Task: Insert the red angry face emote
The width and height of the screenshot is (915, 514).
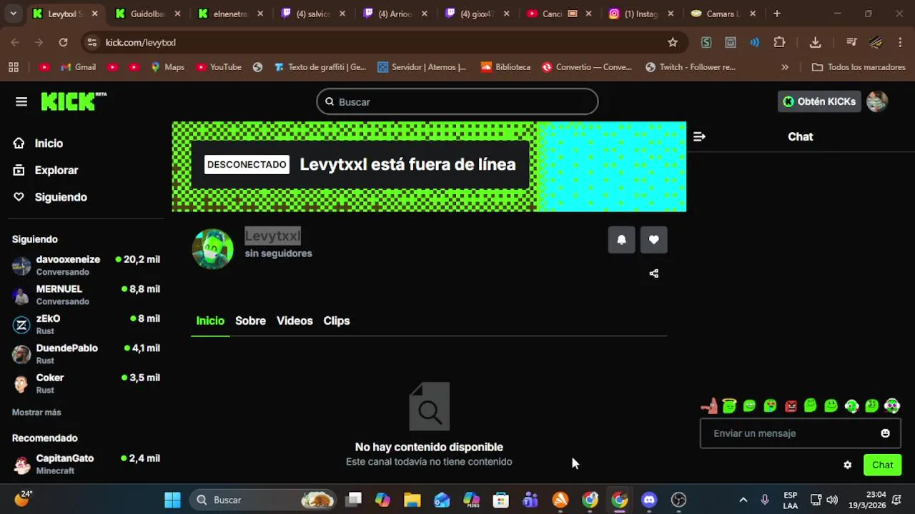Action: coord(791,406)
